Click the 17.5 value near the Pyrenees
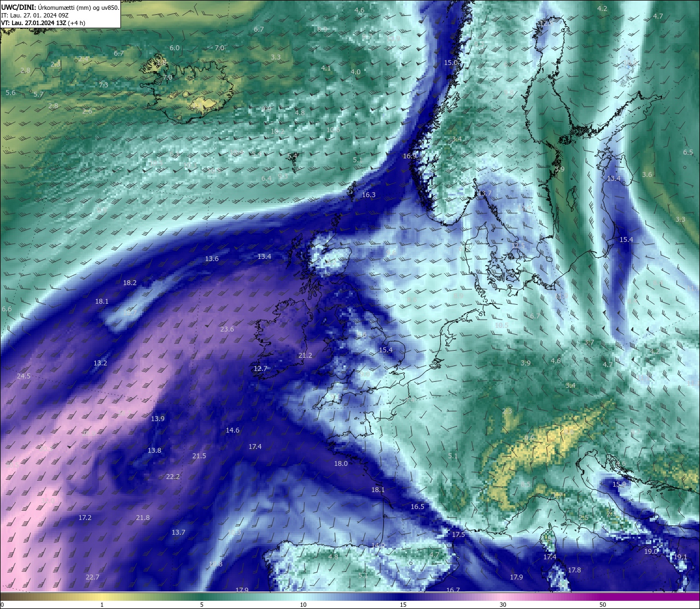The height and width of the screenshot is (609, 700). [458, 534]
